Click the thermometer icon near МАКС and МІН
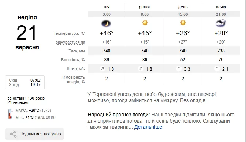Viewport: 246px width, 142px height. pos(10,114)
